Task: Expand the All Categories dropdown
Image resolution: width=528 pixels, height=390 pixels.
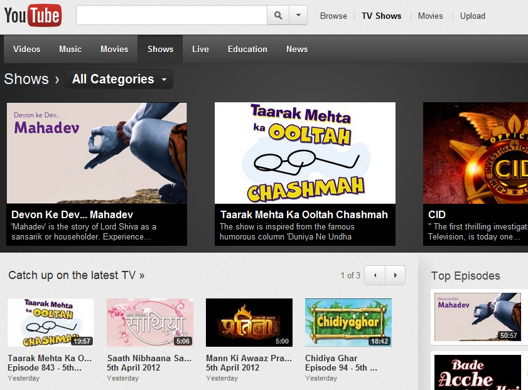Action: coord(119,80)
